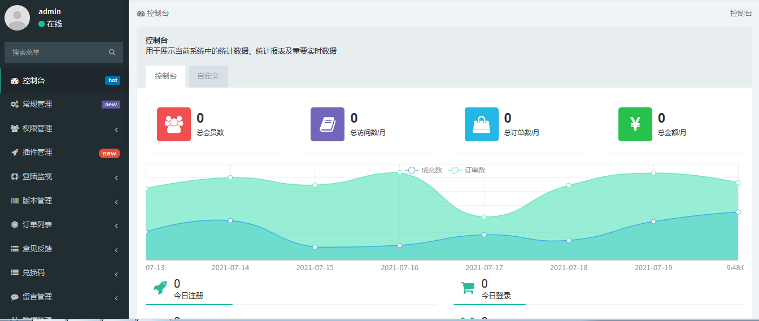Switch to the 自定义 tab
Screen dimensions: 759x321
tap(208, 76)
